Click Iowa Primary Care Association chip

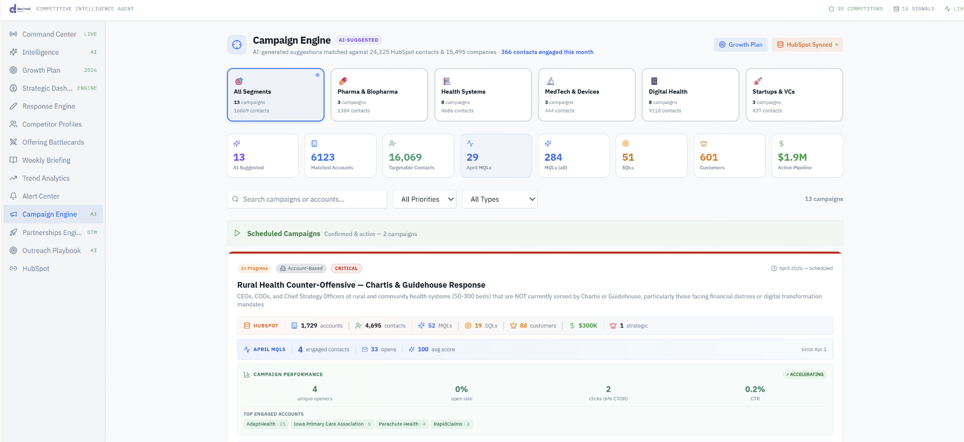coord(332,424)
